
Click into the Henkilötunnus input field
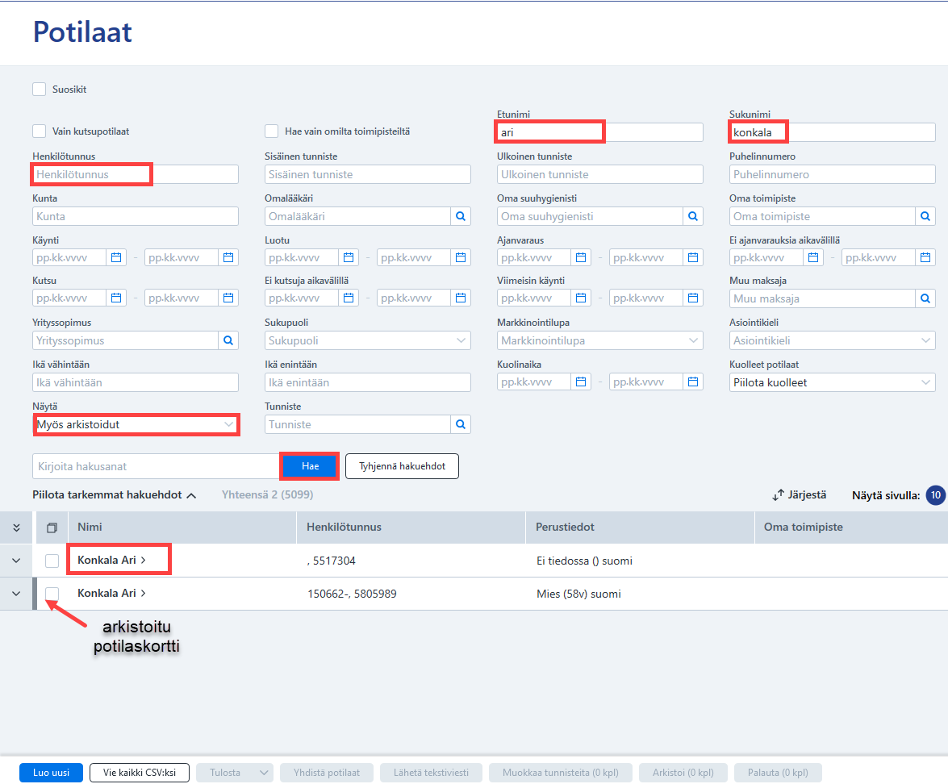point(136,174)
